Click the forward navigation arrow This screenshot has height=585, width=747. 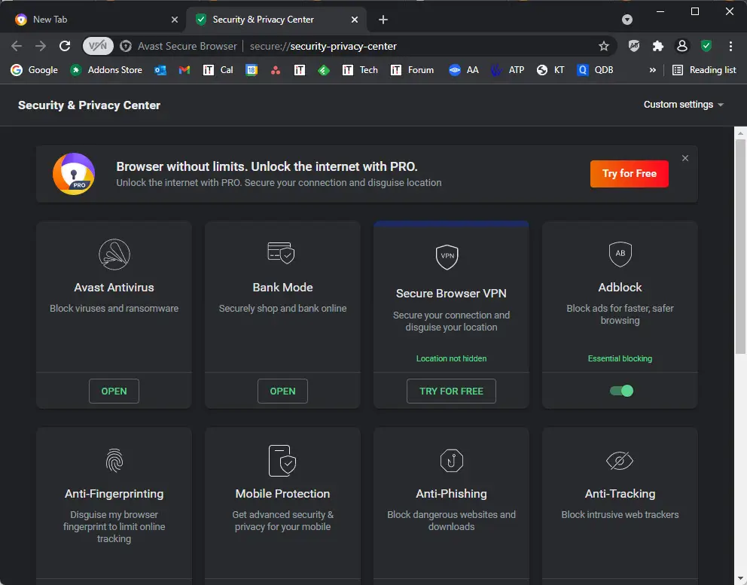tap(41, 46)
